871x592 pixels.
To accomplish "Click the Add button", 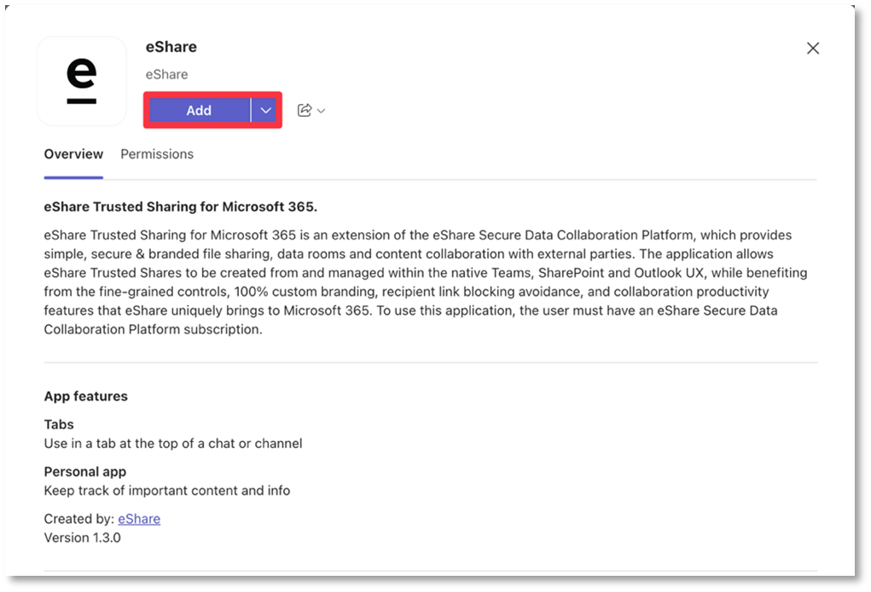I will [199, 111].
